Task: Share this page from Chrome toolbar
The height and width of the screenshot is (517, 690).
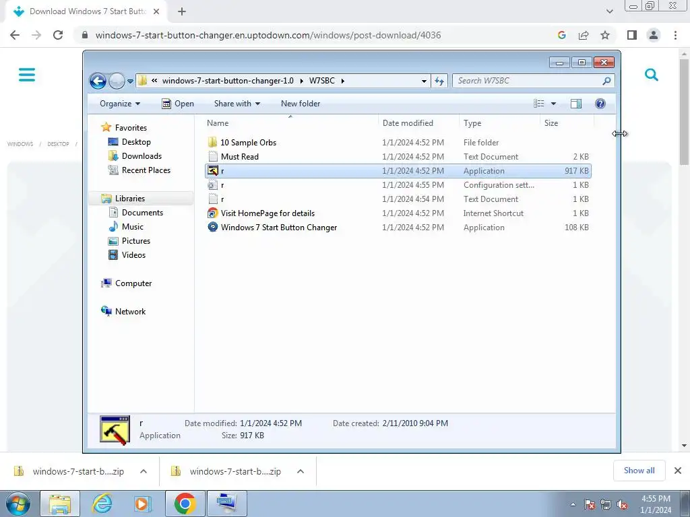Action: coord(584,35)
